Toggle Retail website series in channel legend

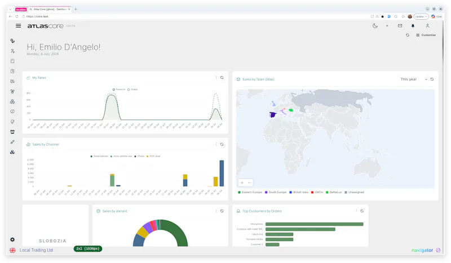point(99,157)
